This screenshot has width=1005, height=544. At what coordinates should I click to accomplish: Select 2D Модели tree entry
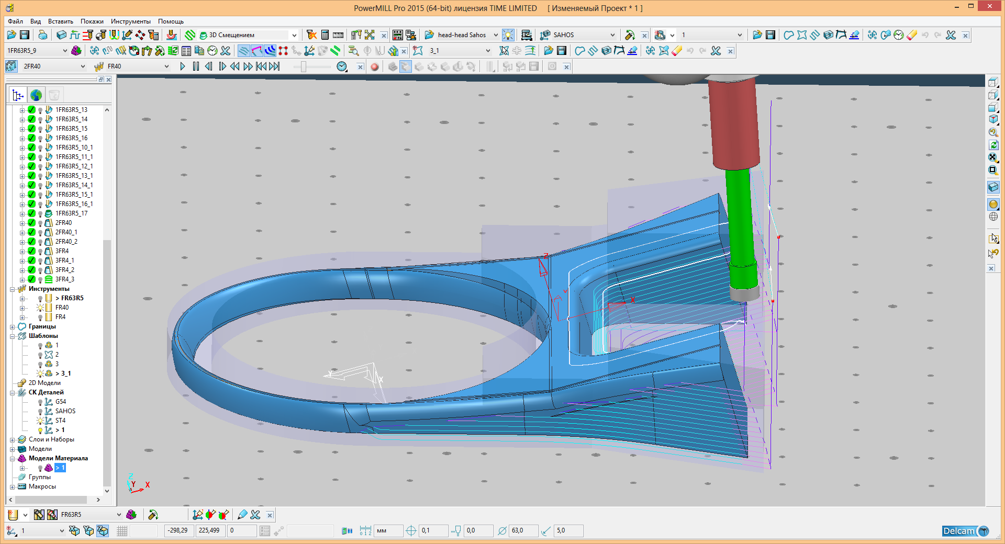coord(44,383)
